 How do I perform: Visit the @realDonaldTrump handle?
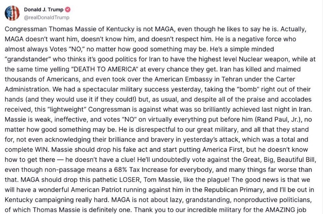pos(47,18)
